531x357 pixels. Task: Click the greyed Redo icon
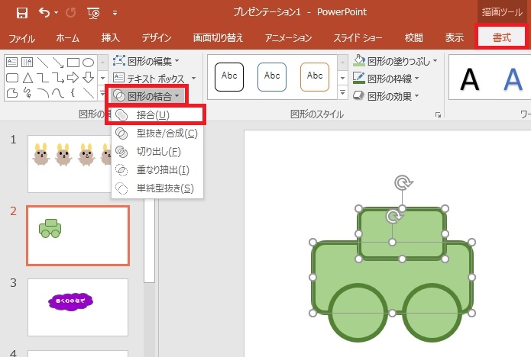pyautogui.click(x=71, y=13)
